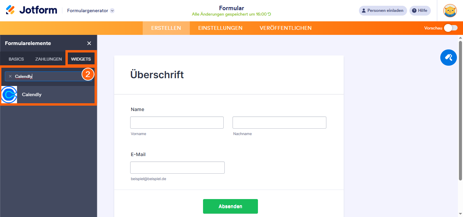The image size is (463, 217).
Task: Select the WIDGETS tab
Action: coord(81,59)
